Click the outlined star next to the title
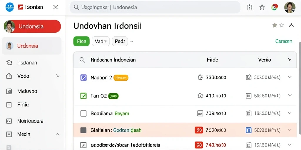Screen dimensions: 301x150 [282, 25]
